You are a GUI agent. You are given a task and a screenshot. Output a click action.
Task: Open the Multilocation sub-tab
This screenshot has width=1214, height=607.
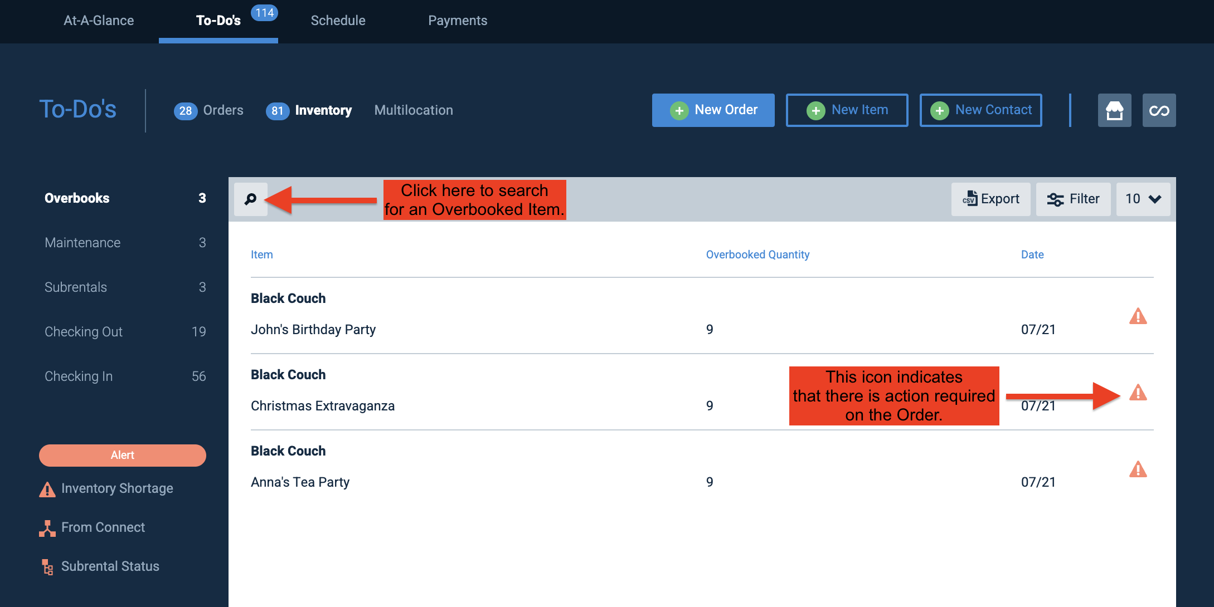pos(414,110)
